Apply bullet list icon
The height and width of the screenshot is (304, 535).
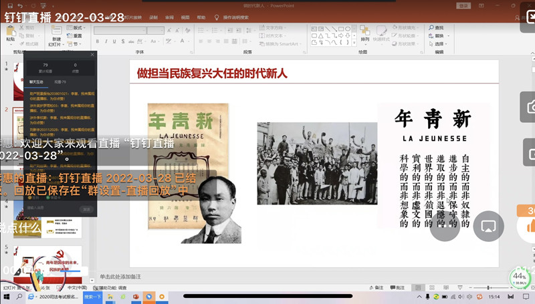pos(201,30)
